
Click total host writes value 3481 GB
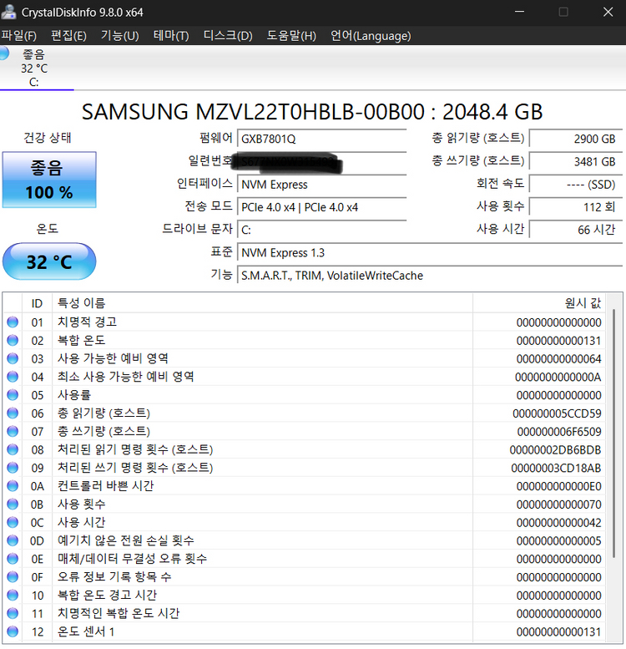click(576, 161)
